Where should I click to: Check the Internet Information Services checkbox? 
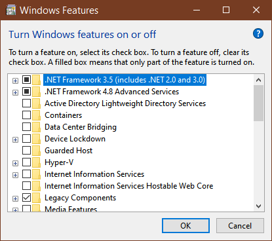(26, 174)
